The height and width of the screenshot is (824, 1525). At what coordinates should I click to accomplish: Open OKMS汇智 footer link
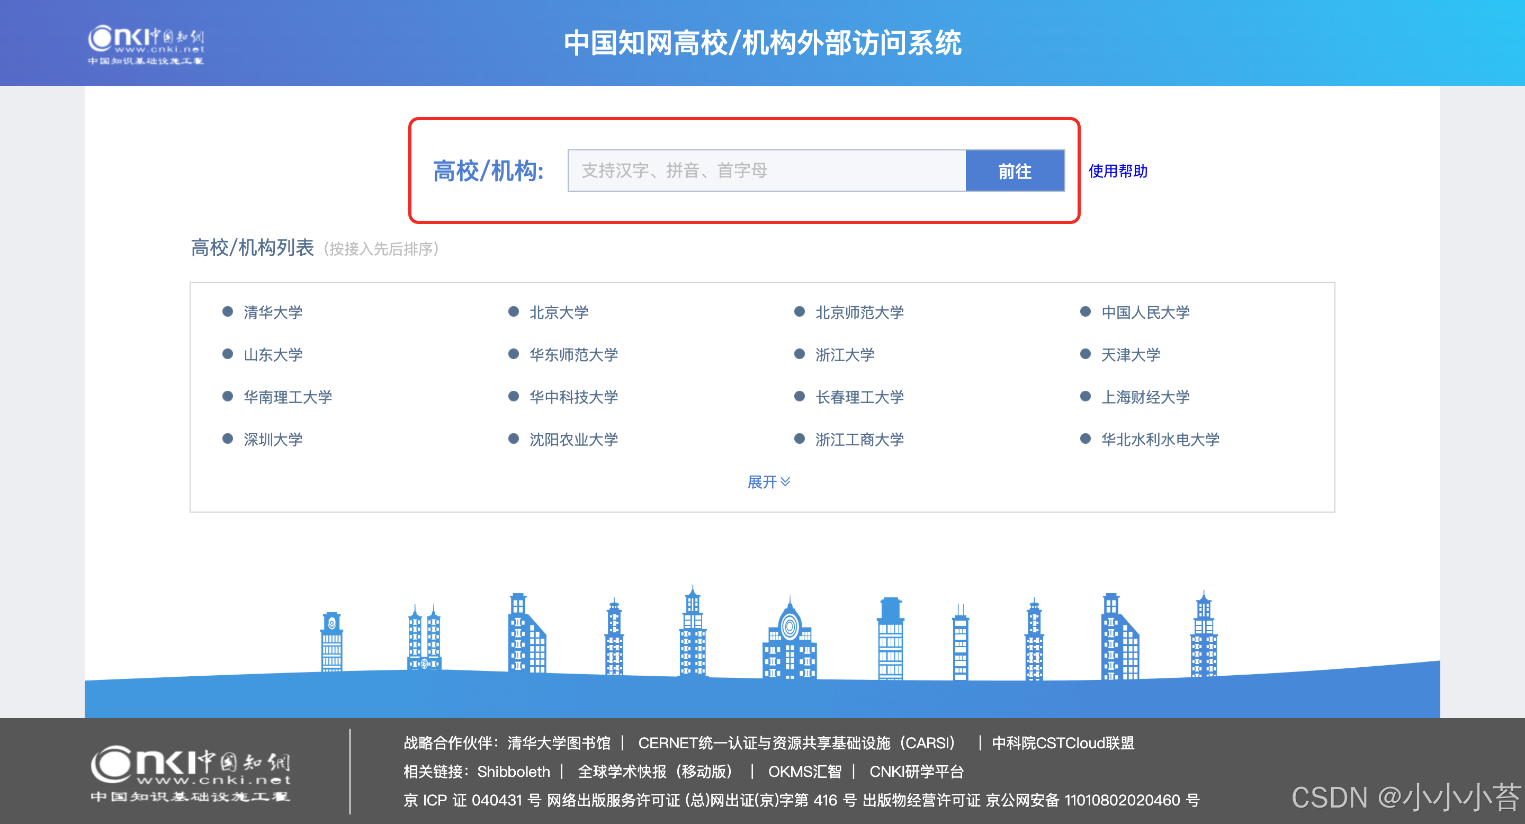click(804, 772)
